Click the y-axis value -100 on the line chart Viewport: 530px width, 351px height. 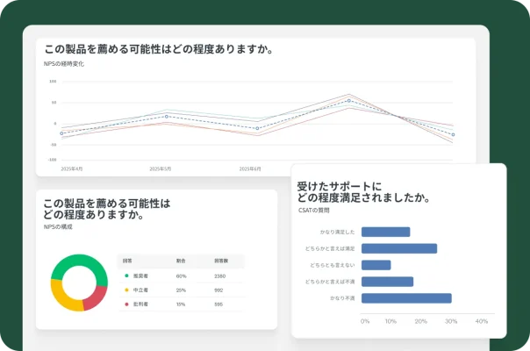(x=52, y=160)
